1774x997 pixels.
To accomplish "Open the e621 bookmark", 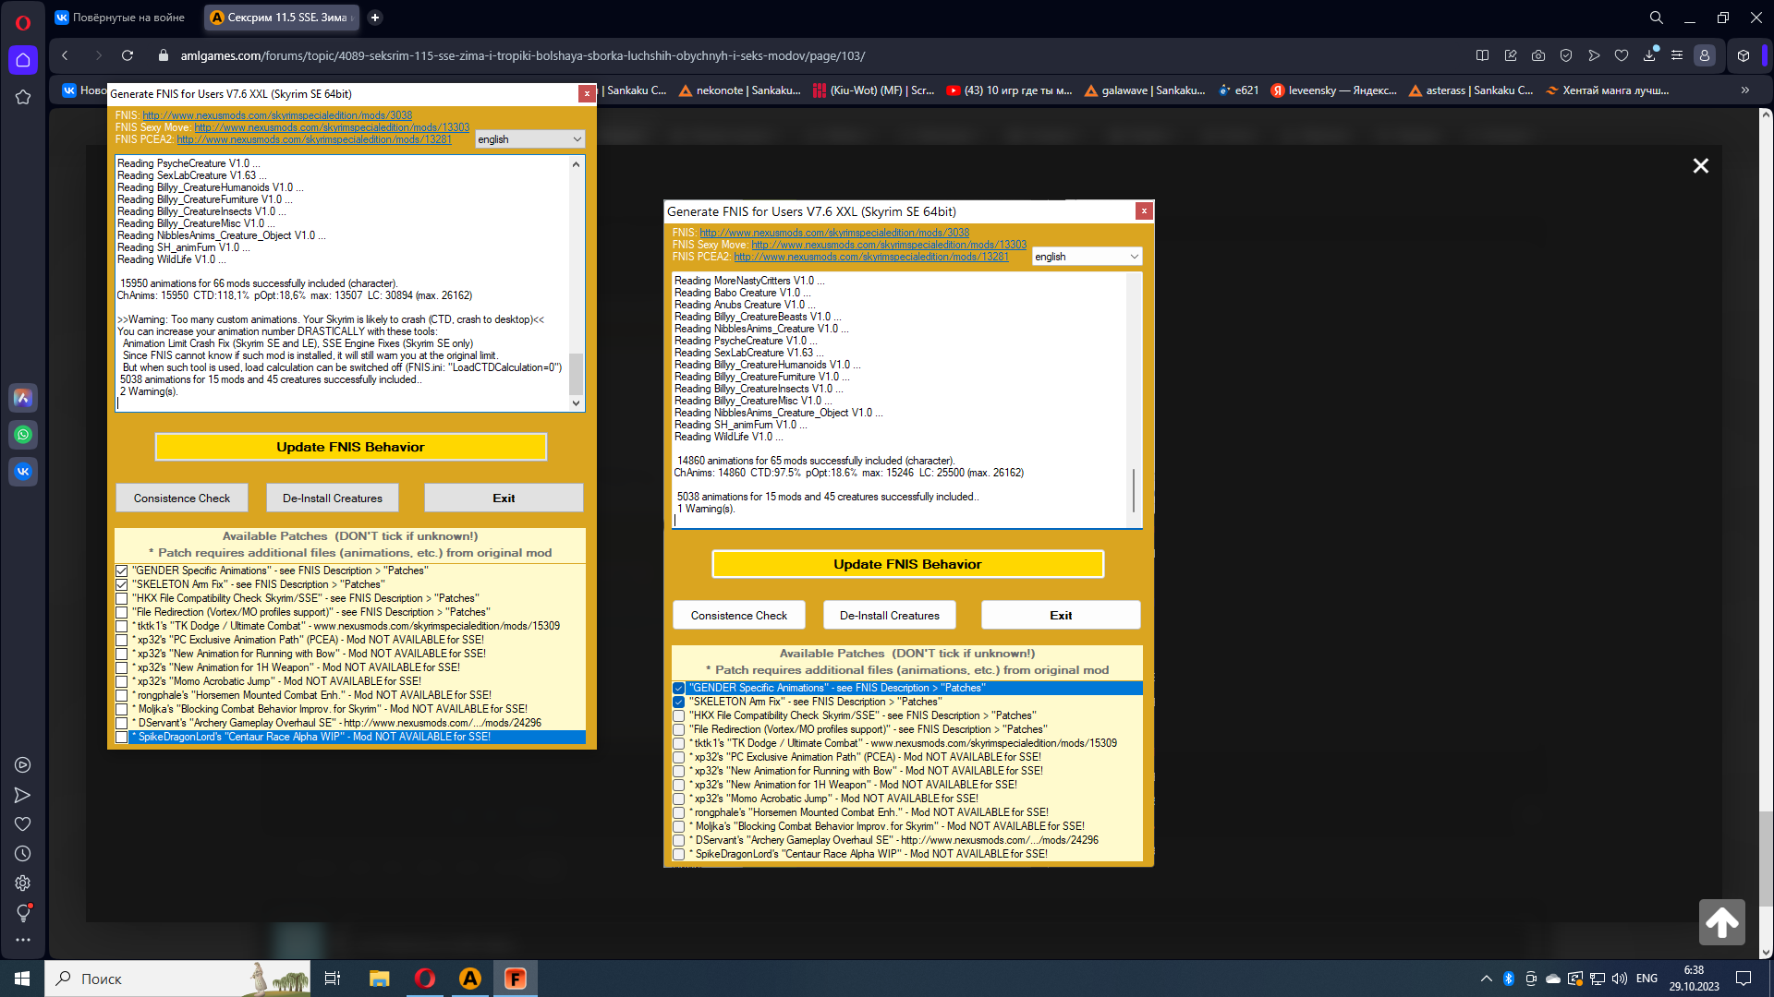I will 1238,90.
